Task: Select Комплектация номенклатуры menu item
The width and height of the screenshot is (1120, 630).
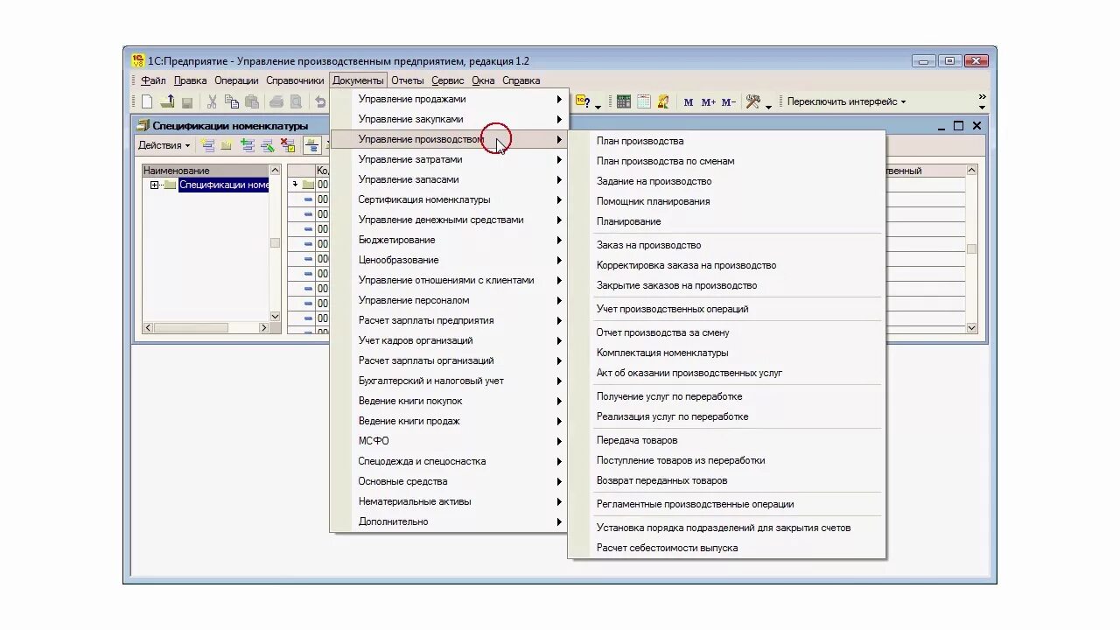Action: coord(726,353)
